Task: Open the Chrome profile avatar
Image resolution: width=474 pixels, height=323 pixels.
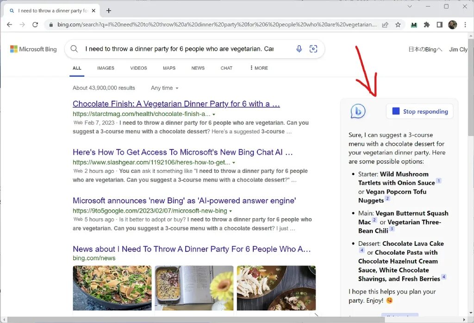Action: point(452,25)
